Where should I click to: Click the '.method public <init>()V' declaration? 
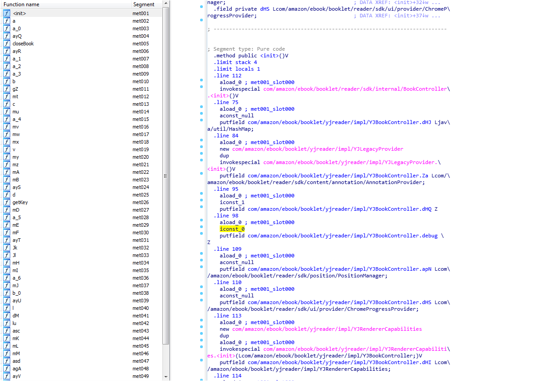click(251, 56)
